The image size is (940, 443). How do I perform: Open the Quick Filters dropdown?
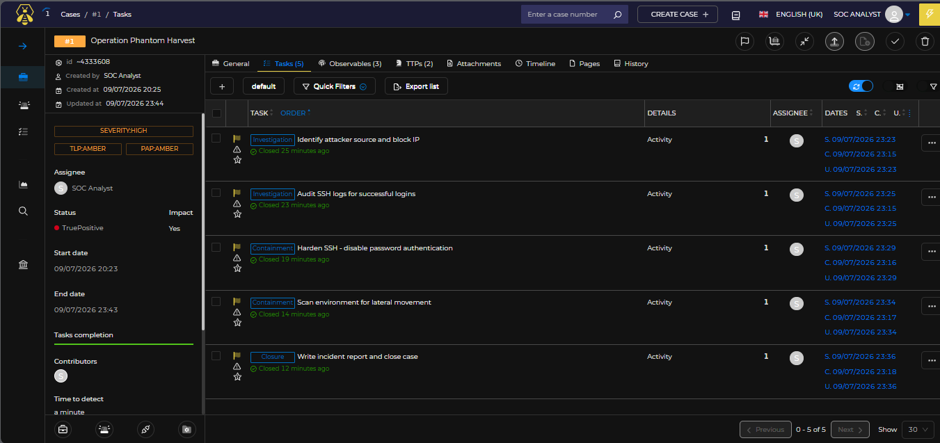[335, 86]
